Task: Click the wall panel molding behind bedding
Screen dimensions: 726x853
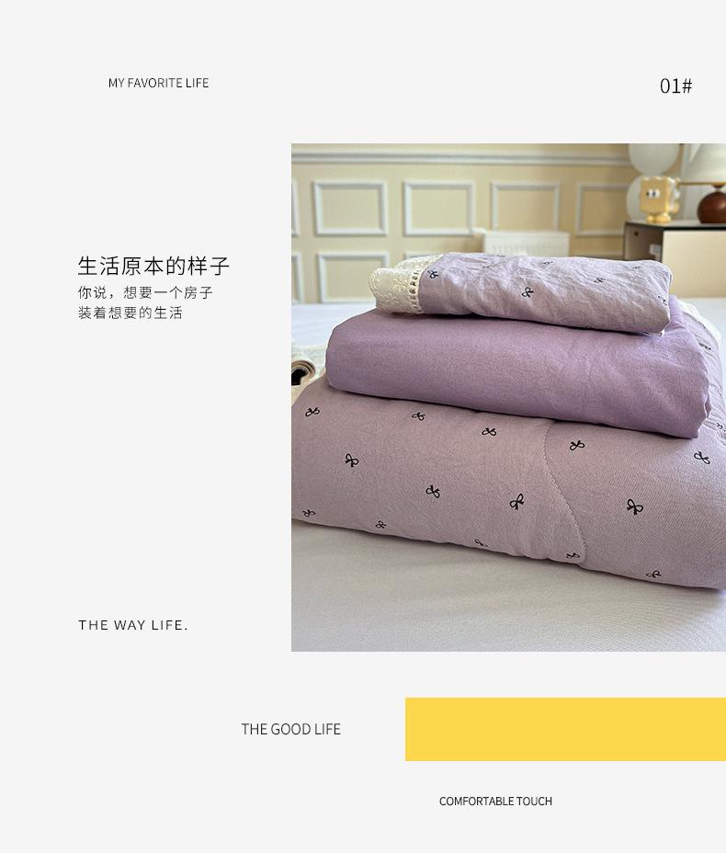Action: point(351,209)
